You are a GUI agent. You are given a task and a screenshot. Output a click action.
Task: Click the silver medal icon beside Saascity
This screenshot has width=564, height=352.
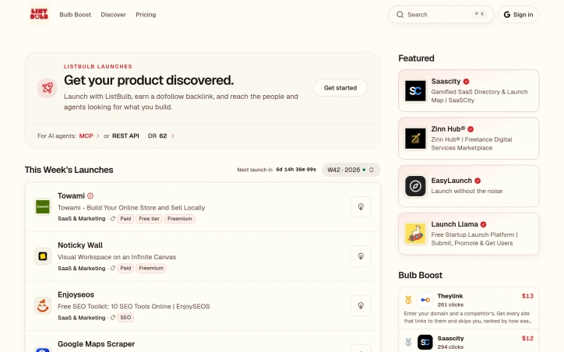click(x=408, y=342)
